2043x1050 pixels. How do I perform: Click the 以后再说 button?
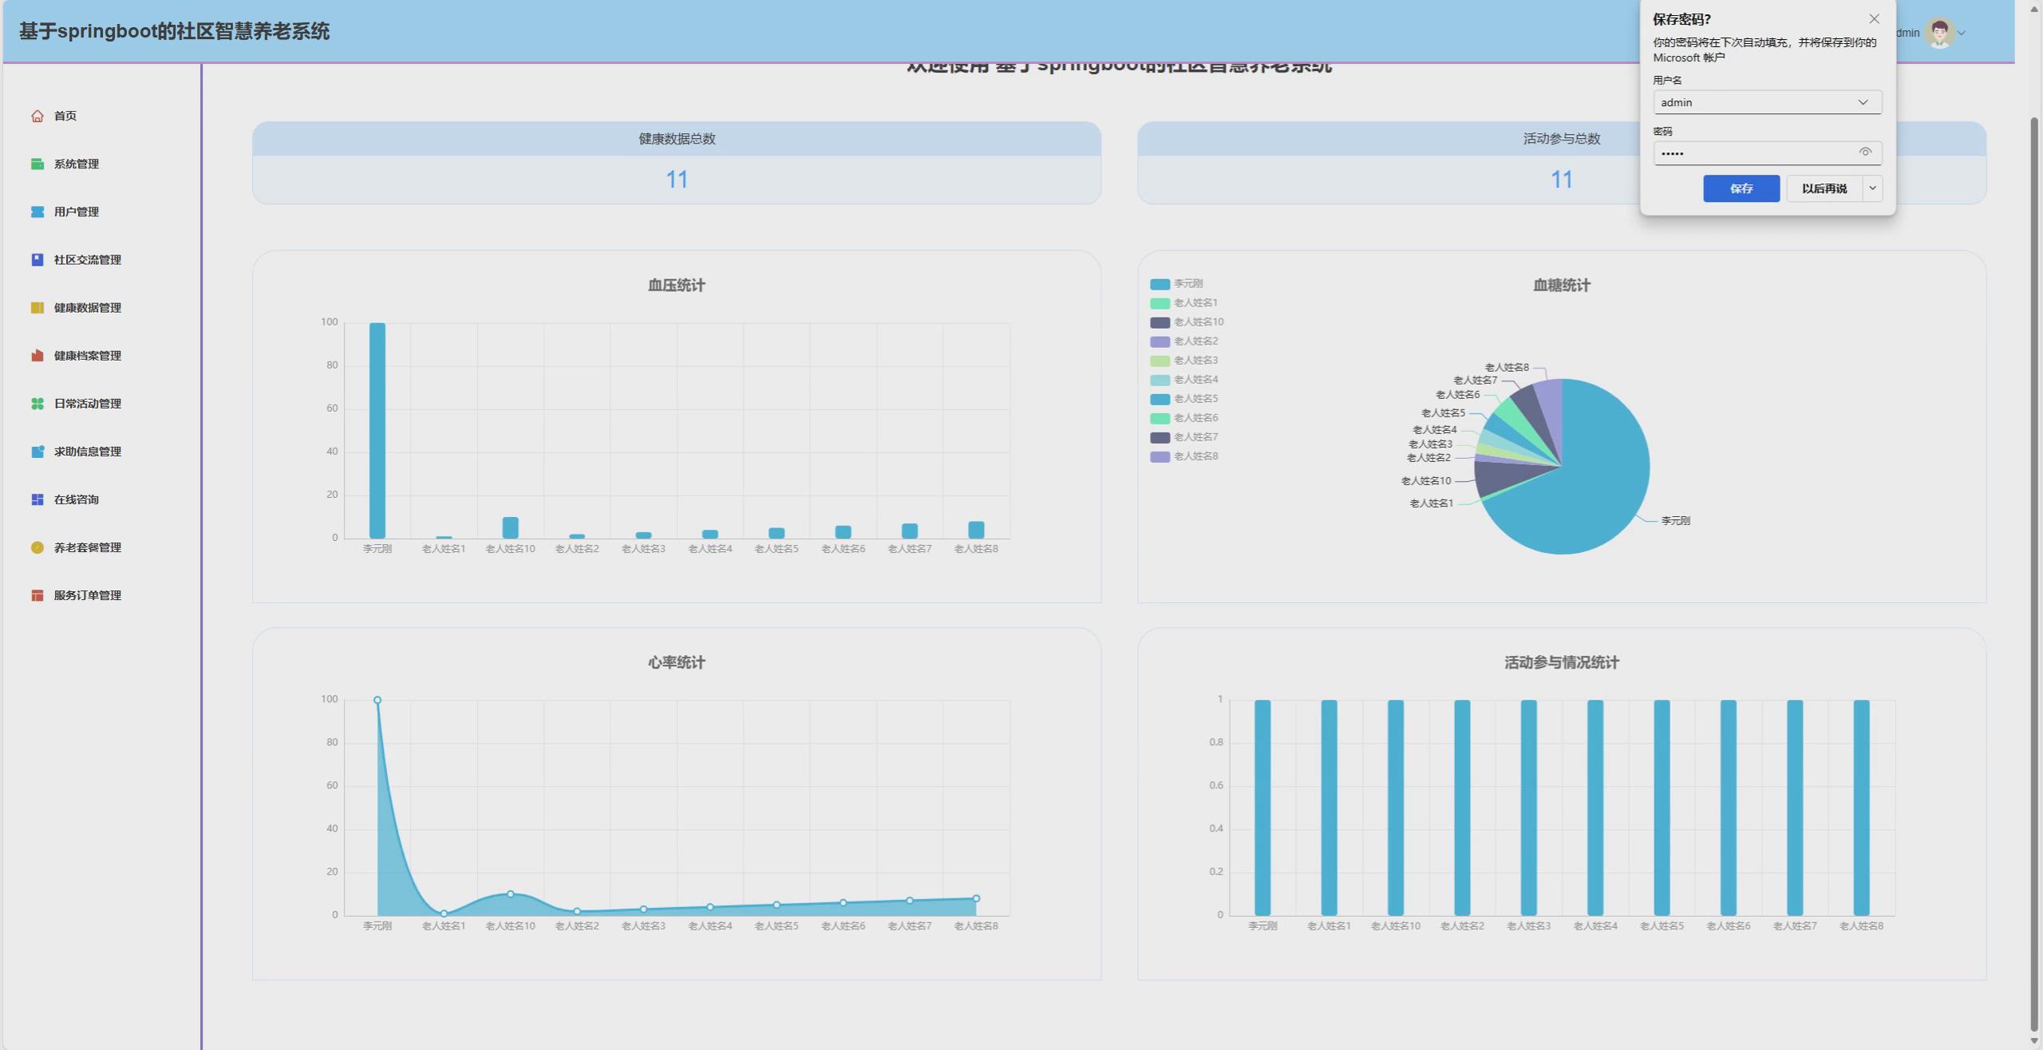(x=1824, y=188)
